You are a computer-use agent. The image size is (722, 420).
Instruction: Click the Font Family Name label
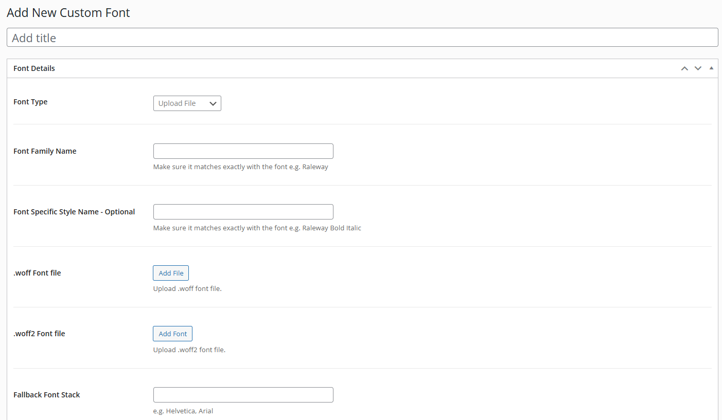coord(45,151)
